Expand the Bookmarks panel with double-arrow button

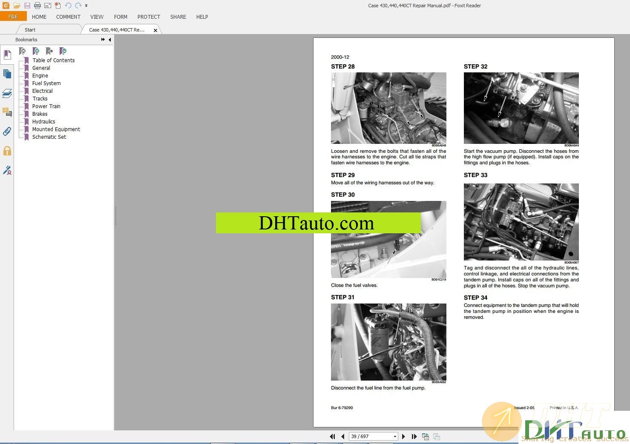(103, 40)
